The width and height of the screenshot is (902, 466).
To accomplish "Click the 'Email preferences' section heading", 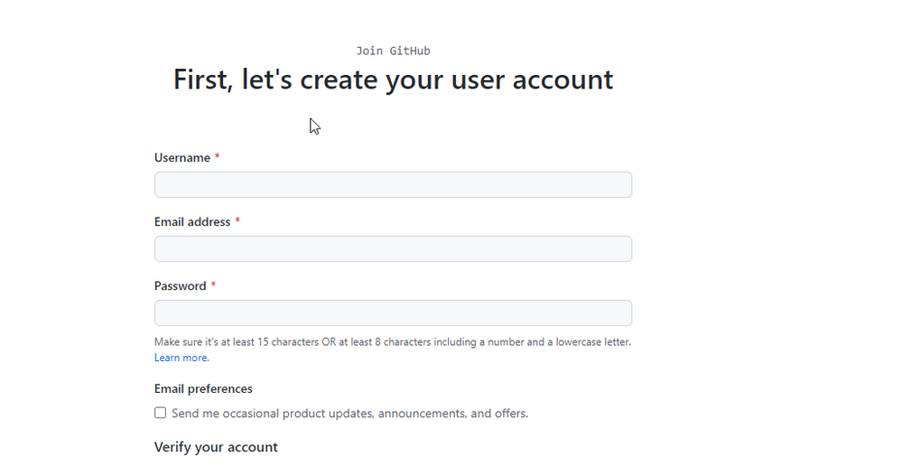I will (x=203, y=389).
